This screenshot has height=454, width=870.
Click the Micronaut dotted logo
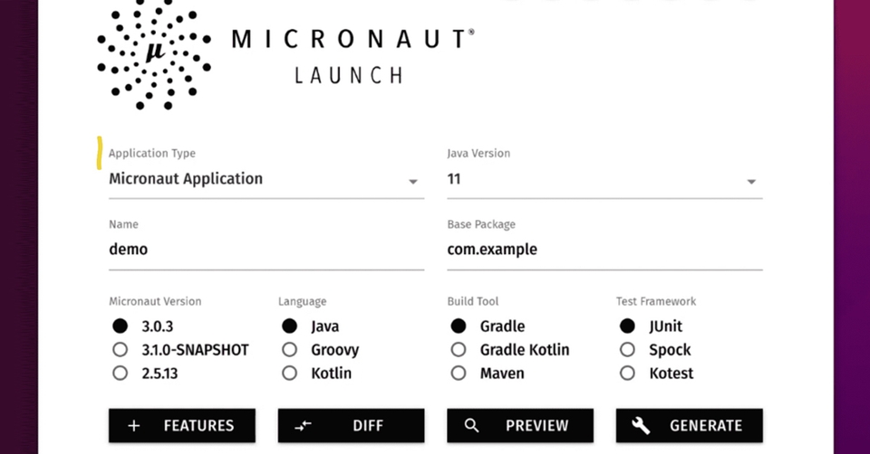pyautogui.click(x=154, y=53)
